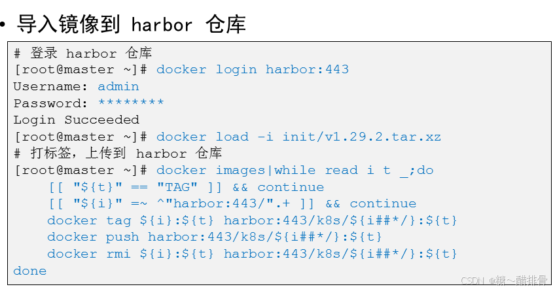
Task: Click the docker images while-read command
Action: 295,170
